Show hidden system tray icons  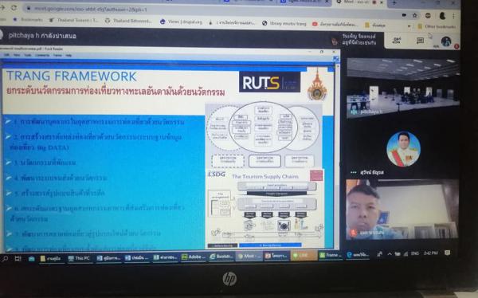click(x=390, y=253)
